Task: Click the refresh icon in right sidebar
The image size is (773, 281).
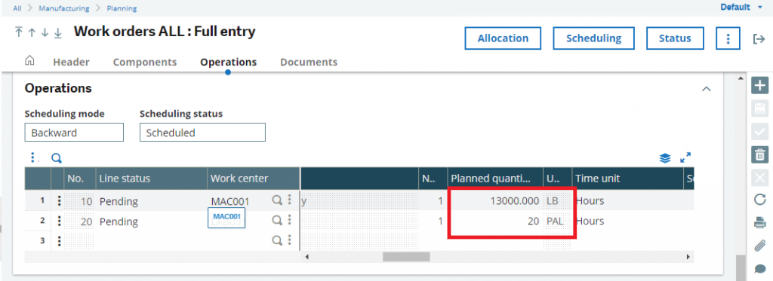Action: click(760, 200)
